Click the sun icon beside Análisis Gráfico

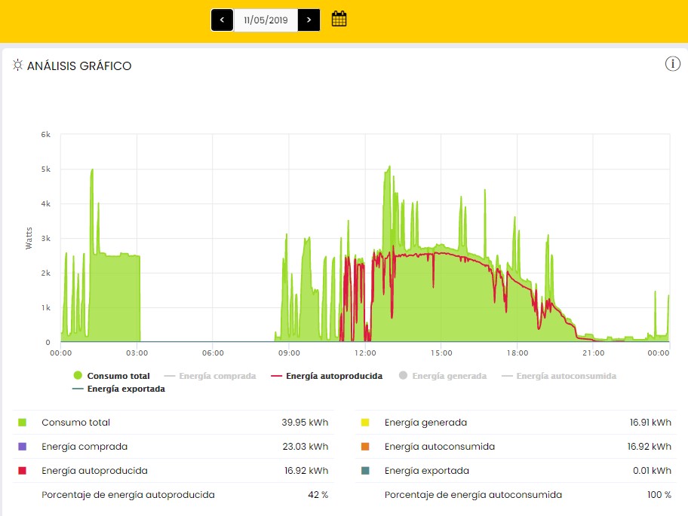point(17,66)
